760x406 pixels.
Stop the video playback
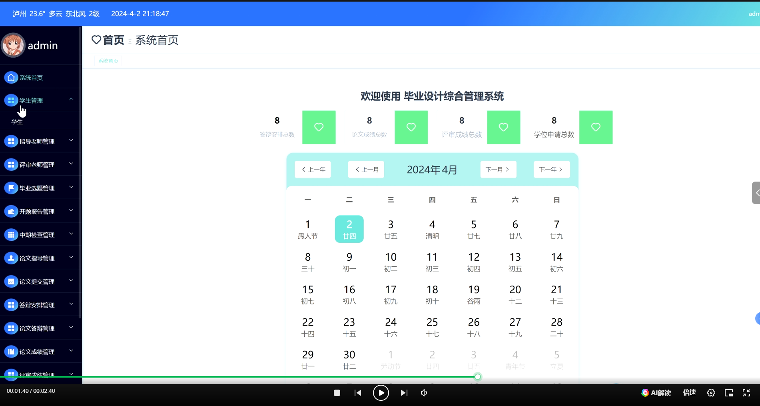[337, 393]
